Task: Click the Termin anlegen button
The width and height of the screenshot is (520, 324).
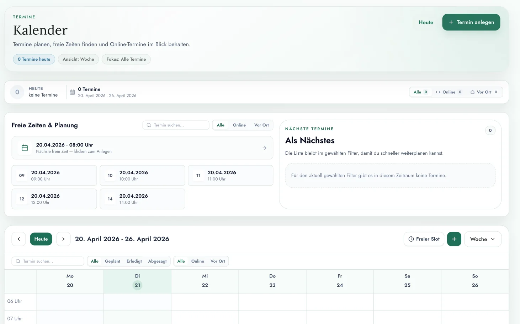Action: [x=471, y=22]
